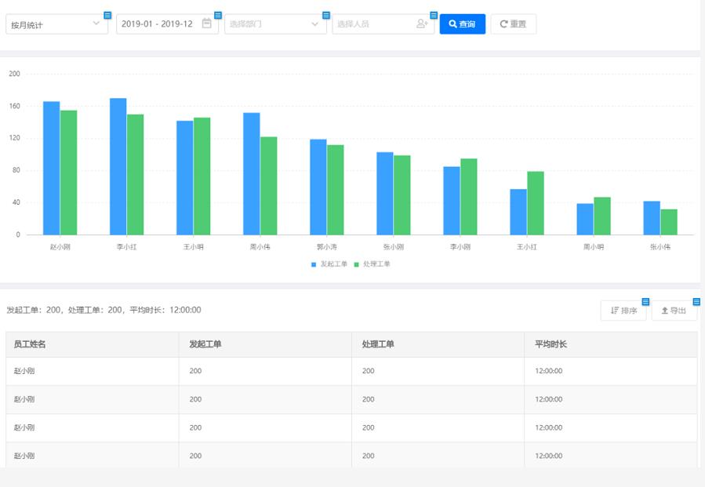Click 赵小刚's blue bar in the chart
This screenshot has width=705, height=487.
coord(51,168)
